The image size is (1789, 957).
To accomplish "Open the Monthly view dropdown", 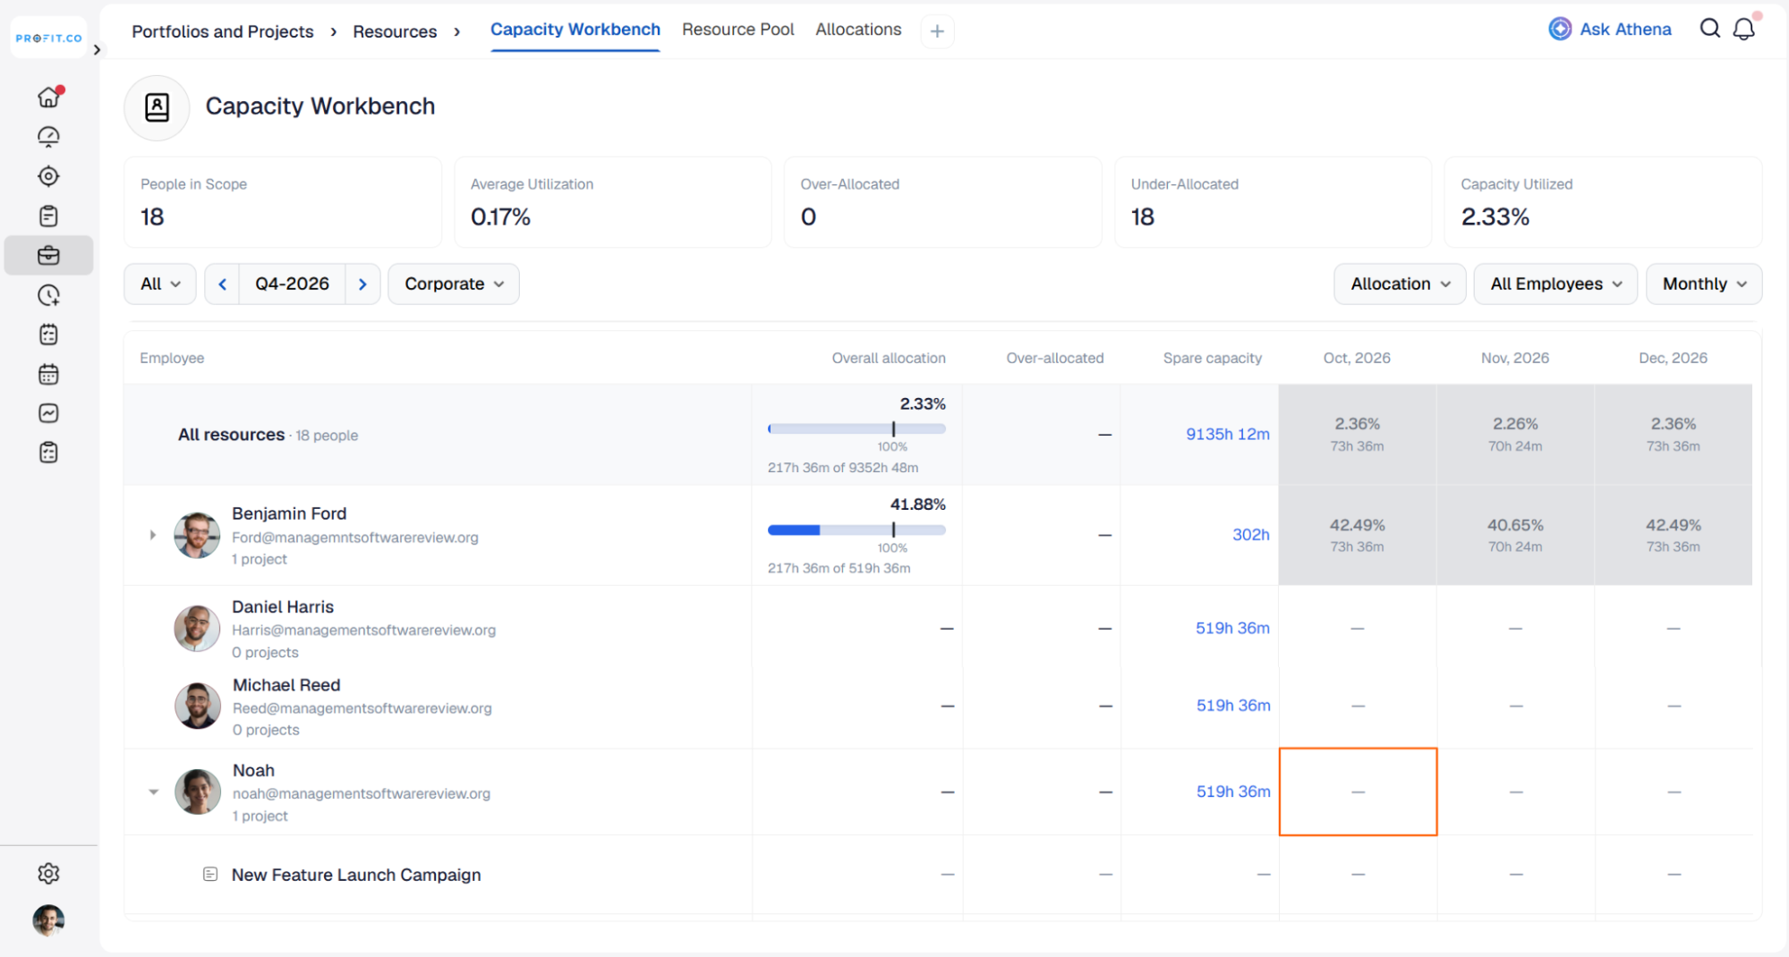I will coord(1704,284).
